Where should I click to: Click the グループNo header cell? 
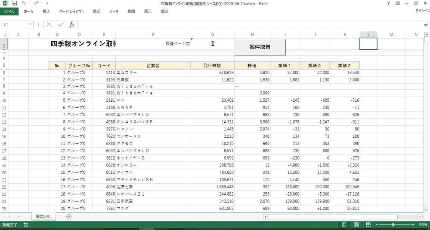pos(79,66)
